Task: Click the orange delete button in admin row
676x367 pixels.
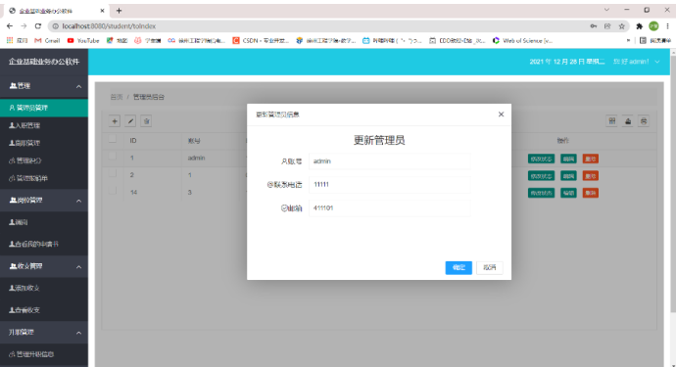Action: 590,159
